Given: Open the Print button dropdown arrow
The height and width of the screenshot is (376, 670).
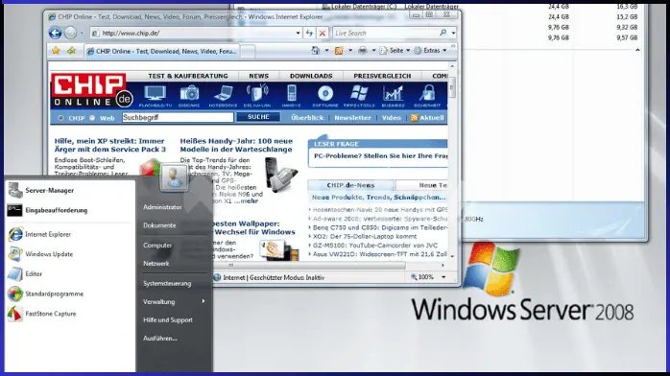Looking at the screenshot, I should click(373, 51).
